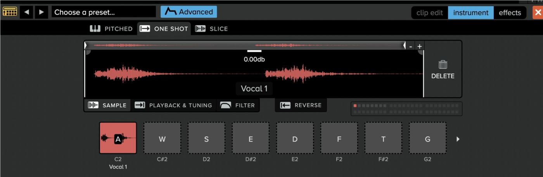Click the red active cell in pad grid
Viewport: 543px width, 177px height.
pyautogui.click(x=355, y=106)
